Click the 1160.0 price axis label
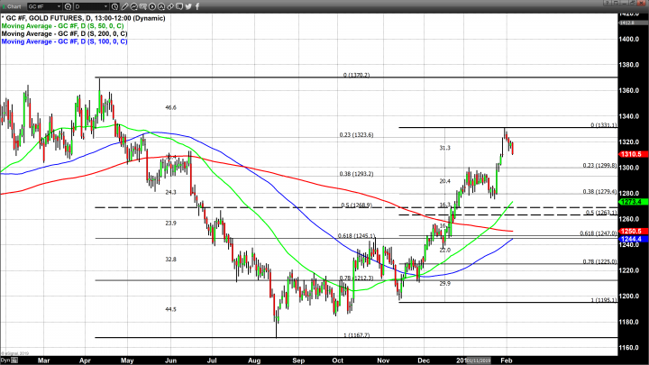 click(629, 348)
